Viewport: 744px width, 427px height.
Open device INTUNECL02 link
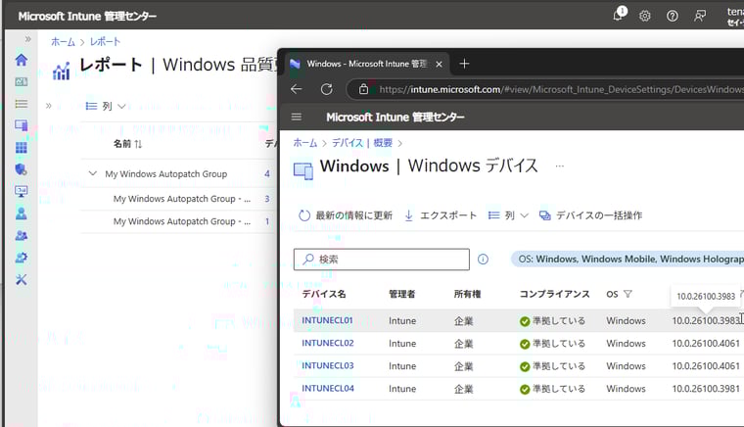coord(328,343)
